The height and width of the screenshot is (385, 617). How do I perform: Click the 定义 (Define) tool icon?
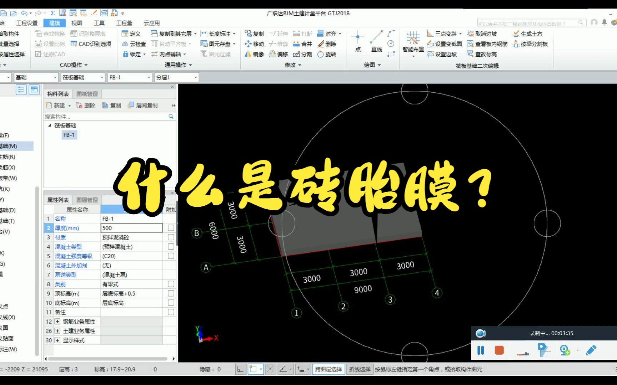[125, 34]
